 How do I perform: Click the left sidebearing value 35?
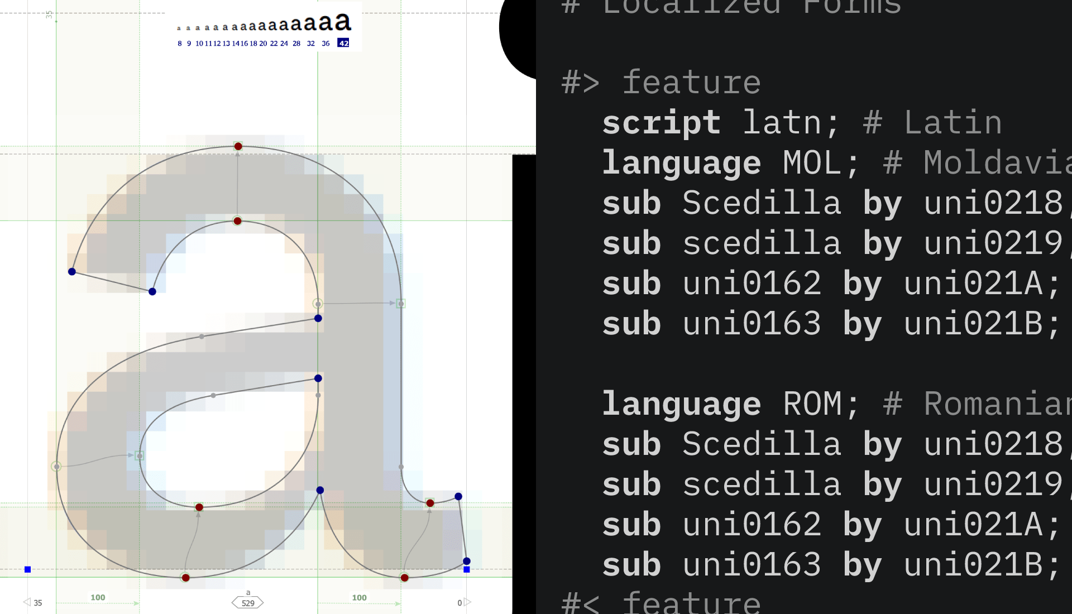pyautogui.click(x=37, y=603)
